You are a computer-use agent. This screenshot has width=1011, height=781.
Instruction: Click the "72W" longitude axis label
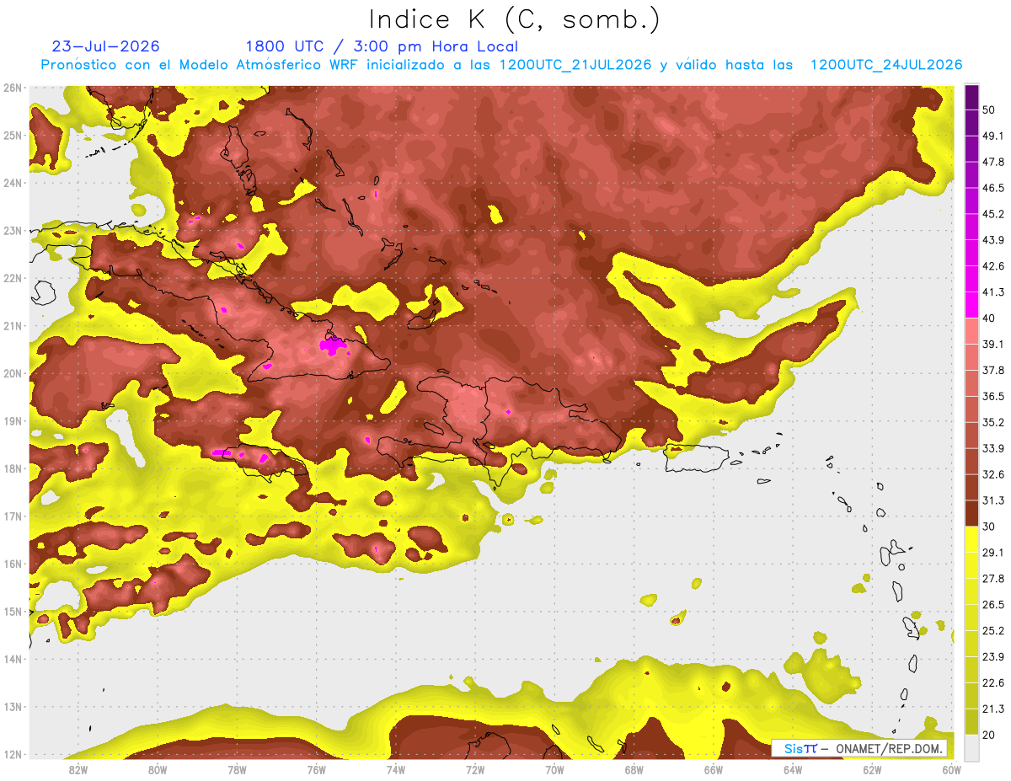pos(475,769)
